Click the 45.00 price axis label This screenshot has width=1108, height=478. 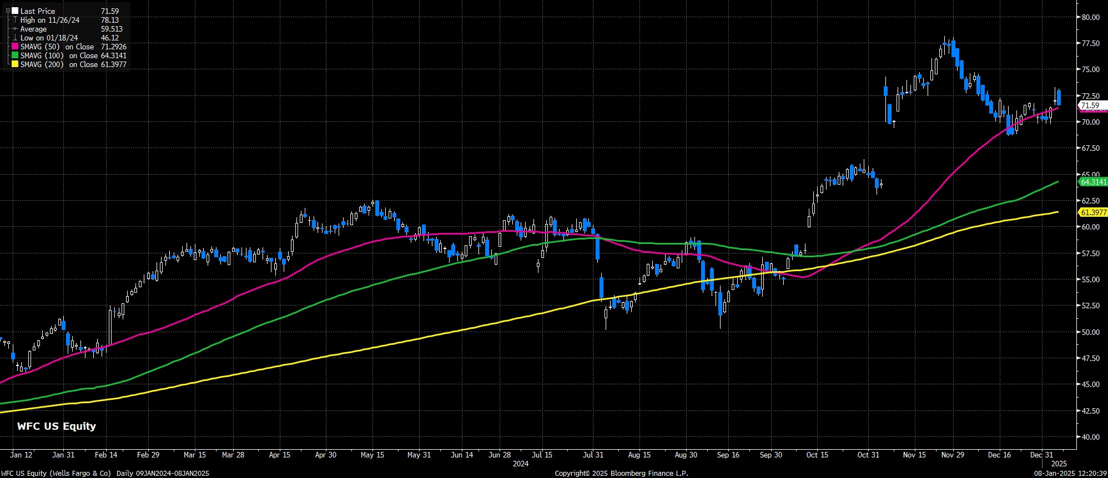(x=1090, y=384)
